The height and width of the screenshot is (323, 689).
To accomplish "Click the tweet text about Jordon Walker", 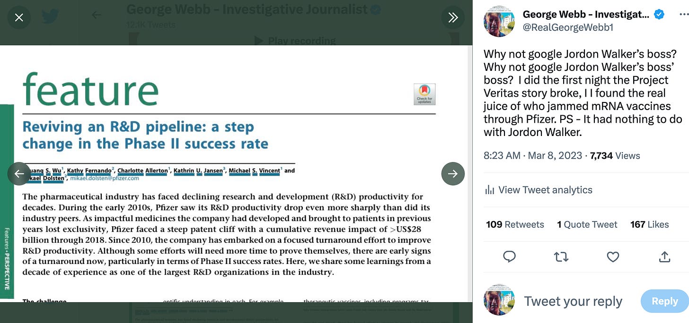I will coord(583,93).
